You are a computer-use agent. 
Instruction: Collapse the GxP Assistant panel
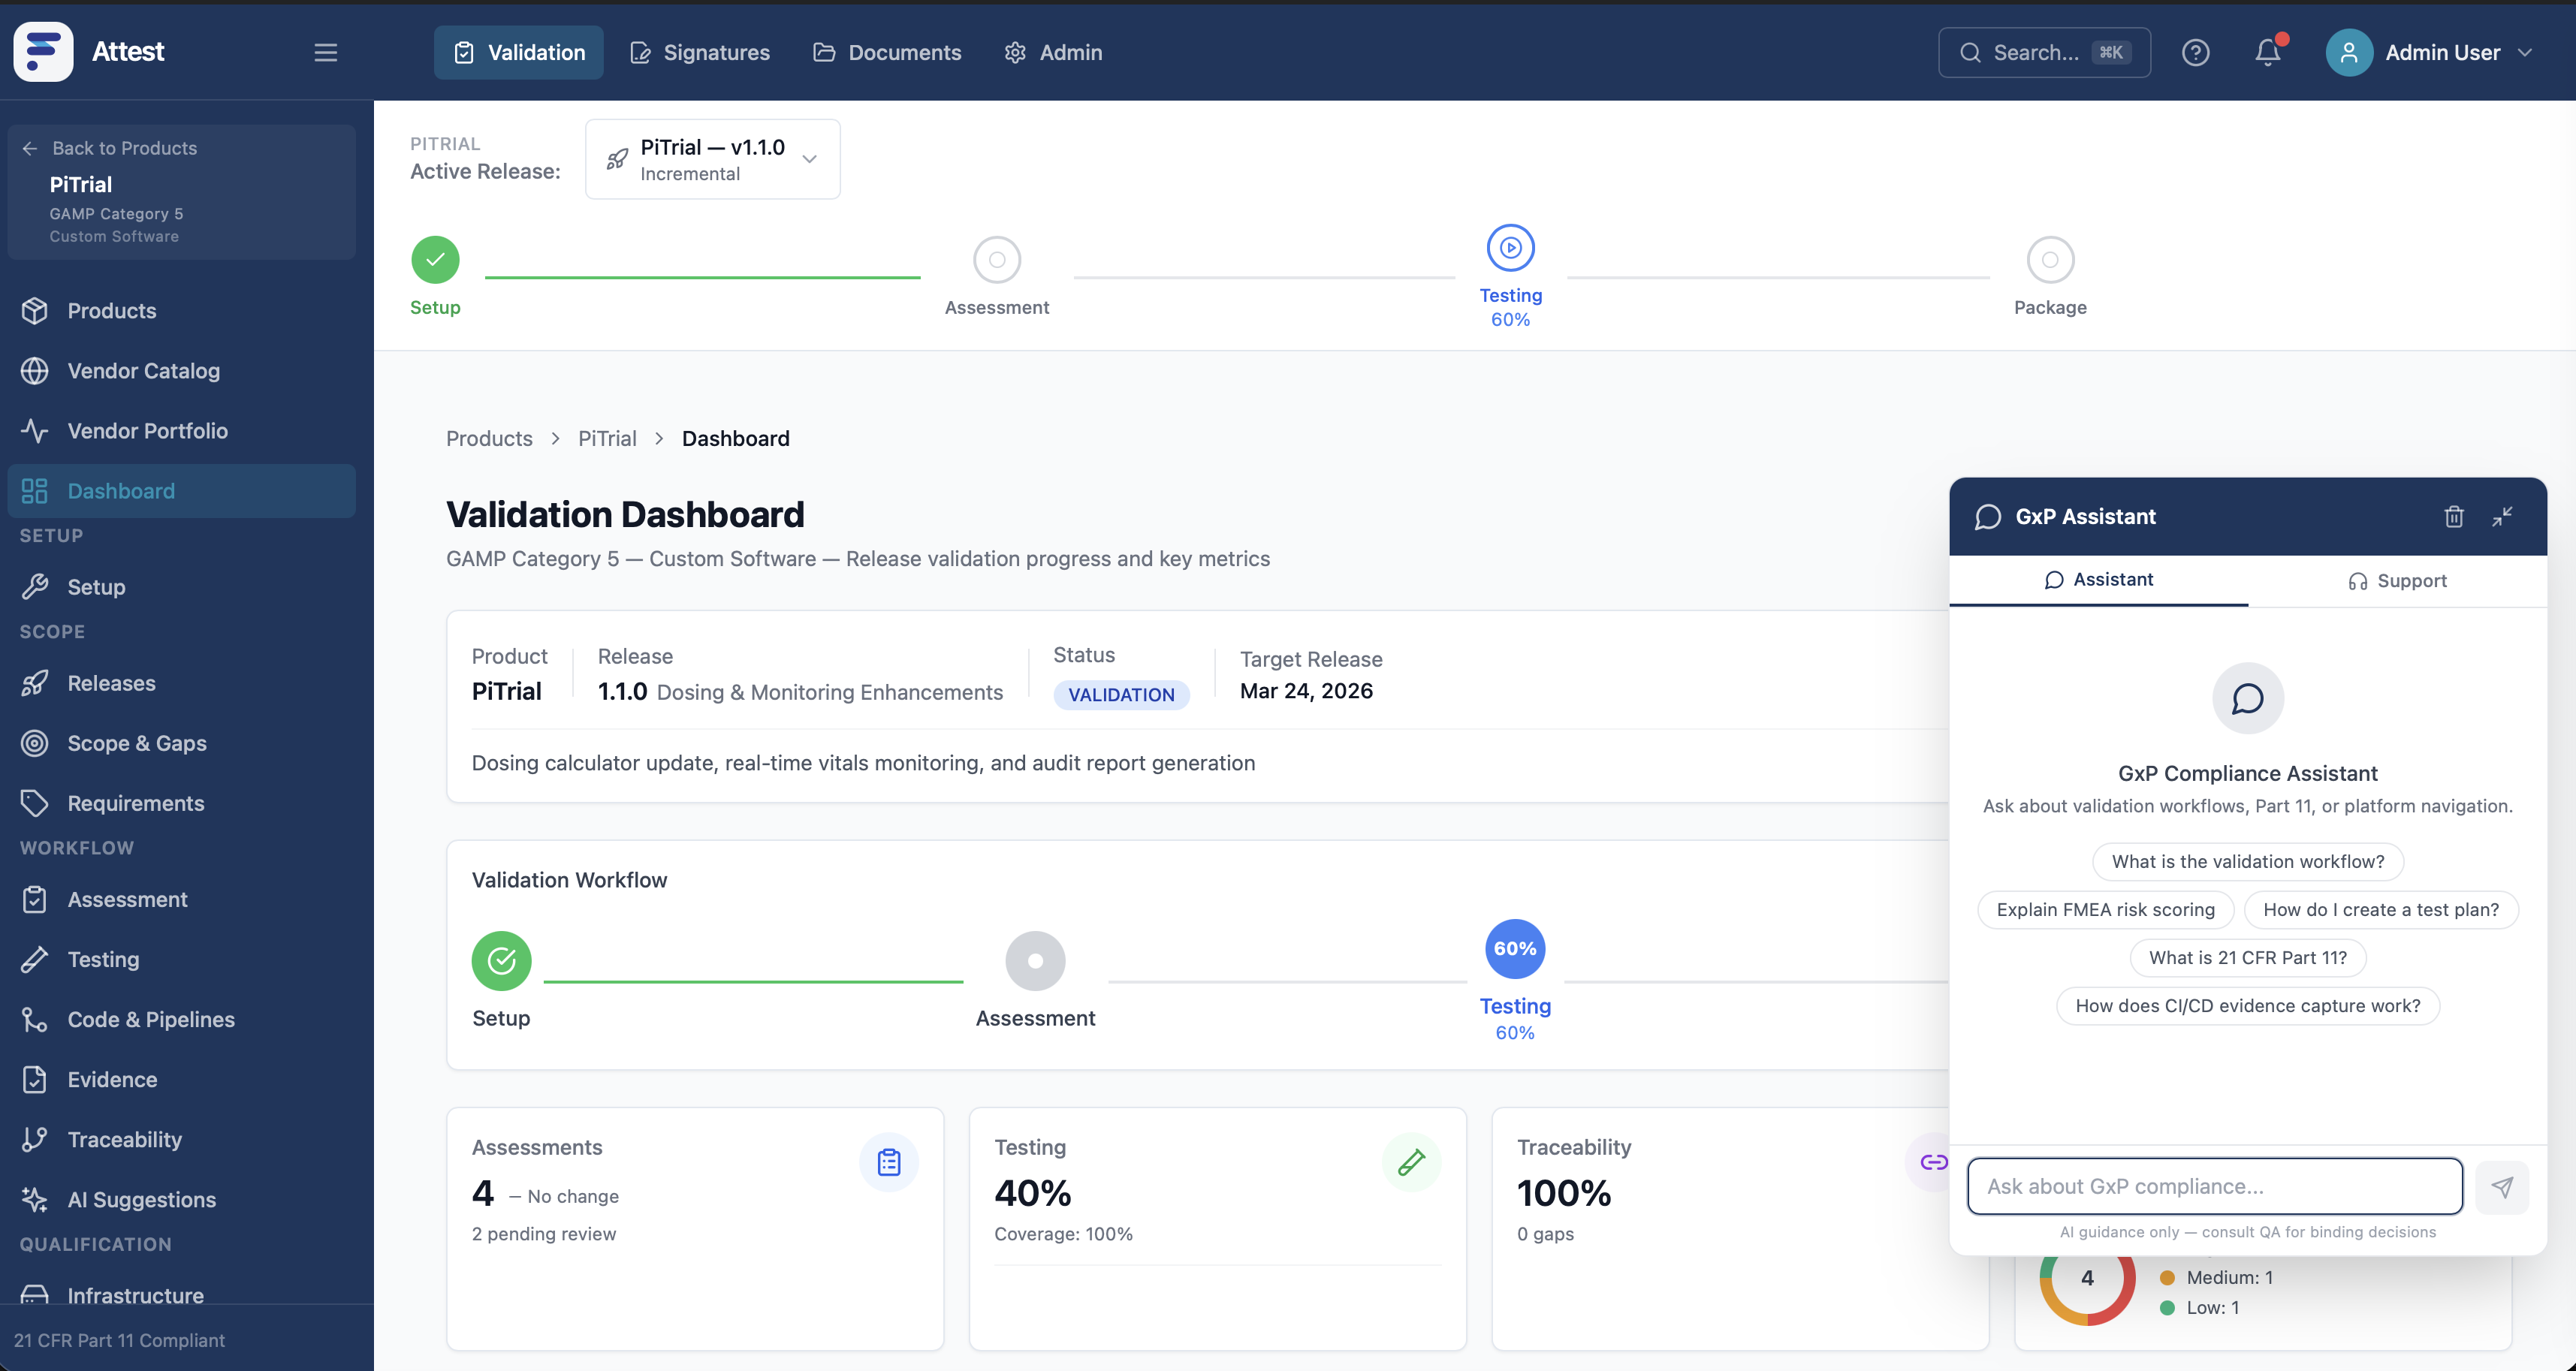[x=2504, y=516]
